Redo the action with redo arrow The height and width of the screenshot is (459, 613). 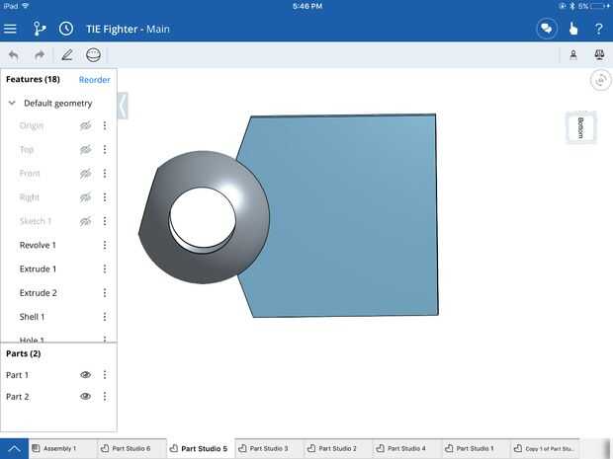coord(40,55)
